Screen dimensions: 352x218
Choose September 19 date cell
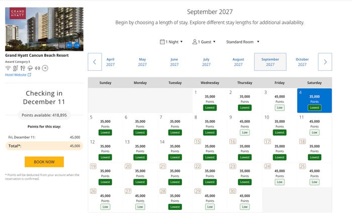pos(105,175)
